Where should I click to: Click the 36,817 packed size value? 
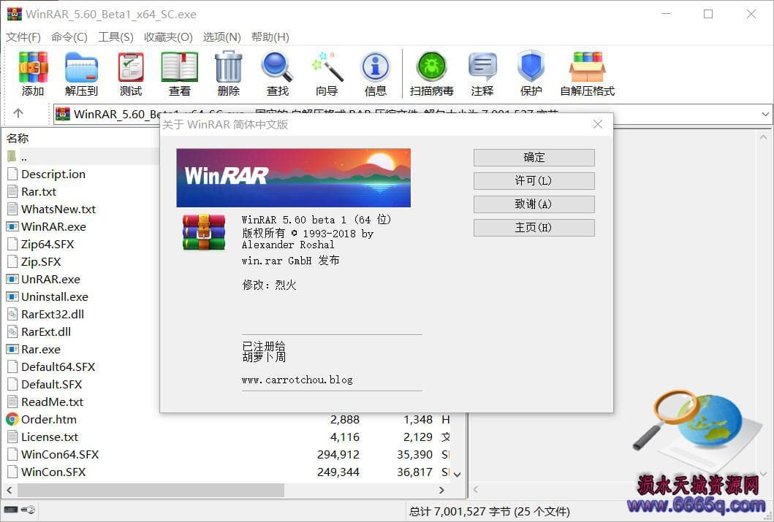click(x=414, y=472)
